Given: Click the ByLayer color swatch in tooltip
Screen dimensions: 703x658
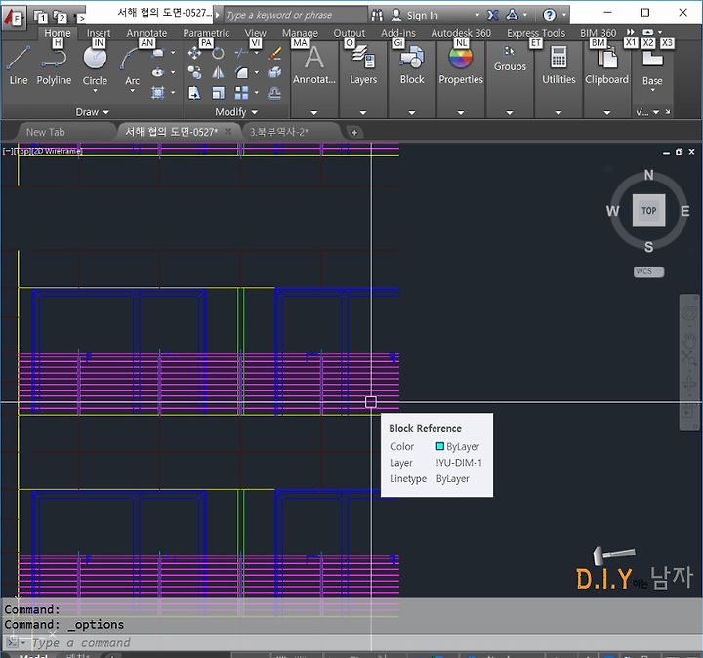Looking at the screenshot, I should [x=439, y=446].
